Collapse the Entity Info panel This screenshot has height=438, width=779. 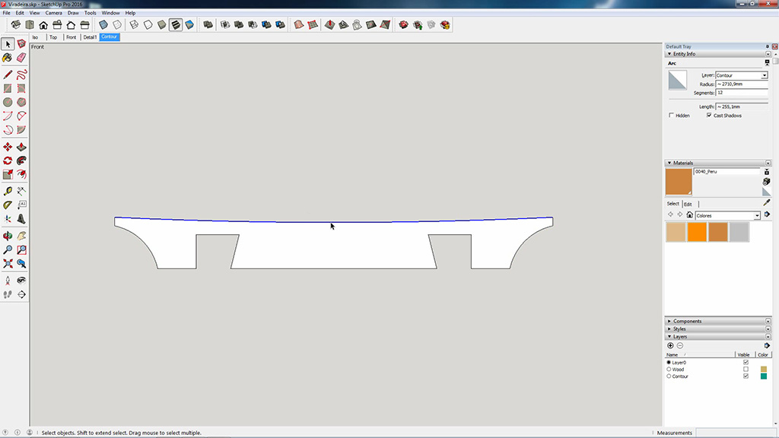(669, 54)
